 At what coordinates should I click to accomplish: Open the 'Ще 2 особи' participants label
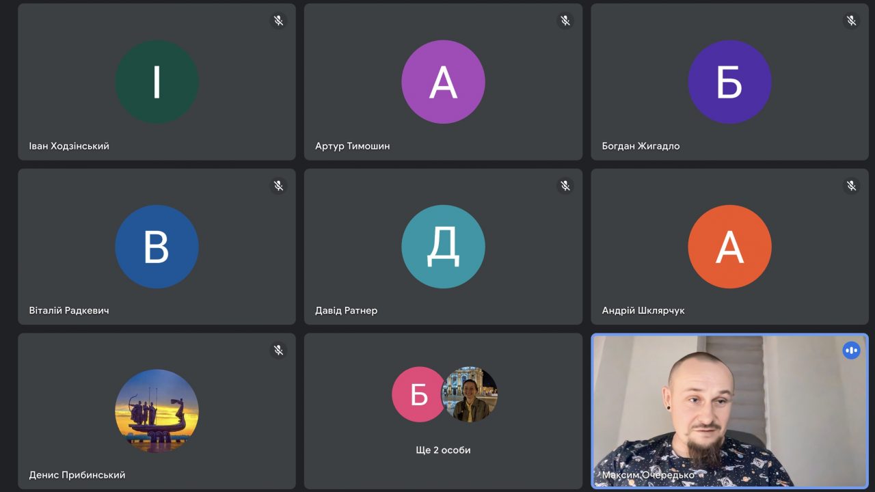click(443, 450)
